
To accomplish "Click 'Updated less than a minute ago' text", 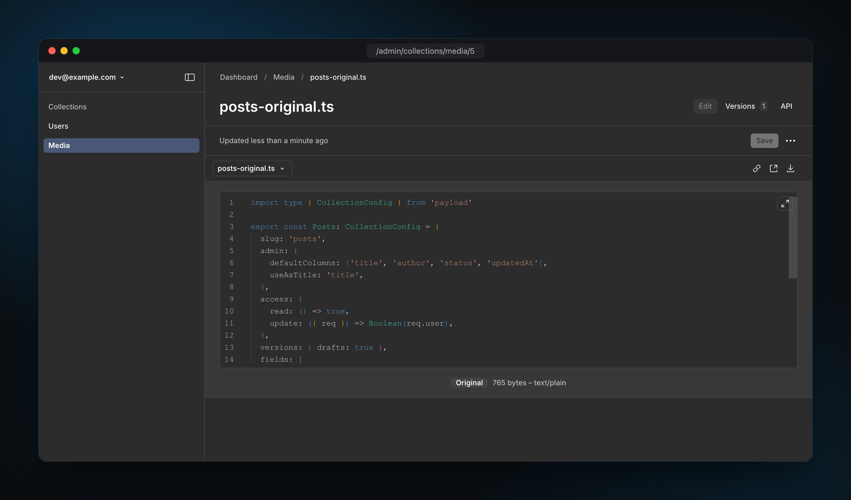I will (273, 141).
